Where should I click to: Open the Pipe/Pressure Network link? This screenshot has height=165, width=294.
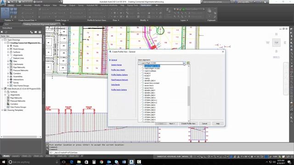(119, 80)
